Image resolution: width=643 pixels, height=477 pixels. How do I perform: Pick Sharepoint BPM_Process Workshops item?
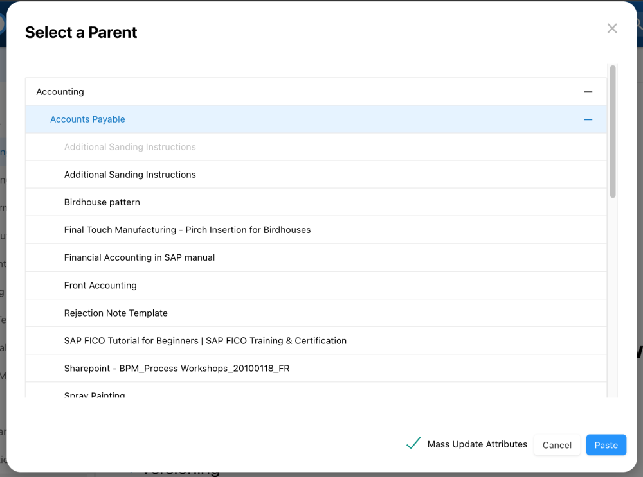(177, 369)
